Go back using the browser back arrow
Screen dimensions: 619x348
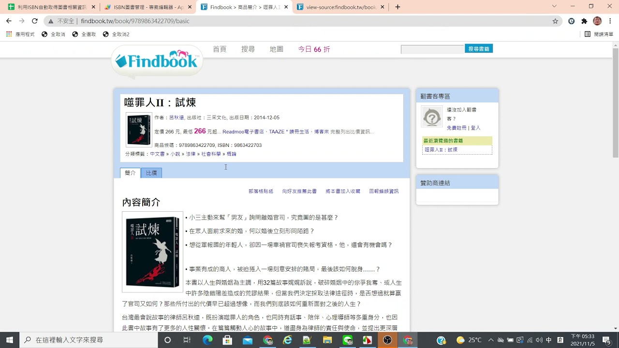[x=9, y=21]
